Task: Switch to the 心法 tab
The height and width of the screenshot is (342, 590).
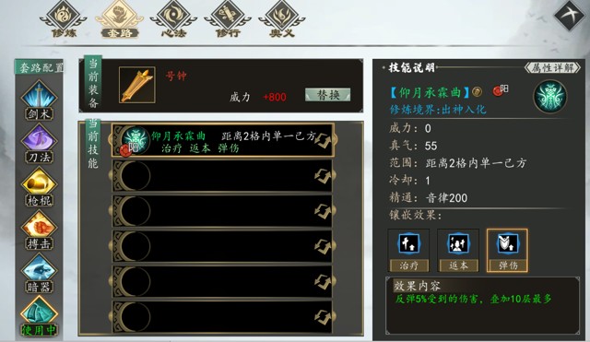Action: pyautogui.click(x=173, y=19)
